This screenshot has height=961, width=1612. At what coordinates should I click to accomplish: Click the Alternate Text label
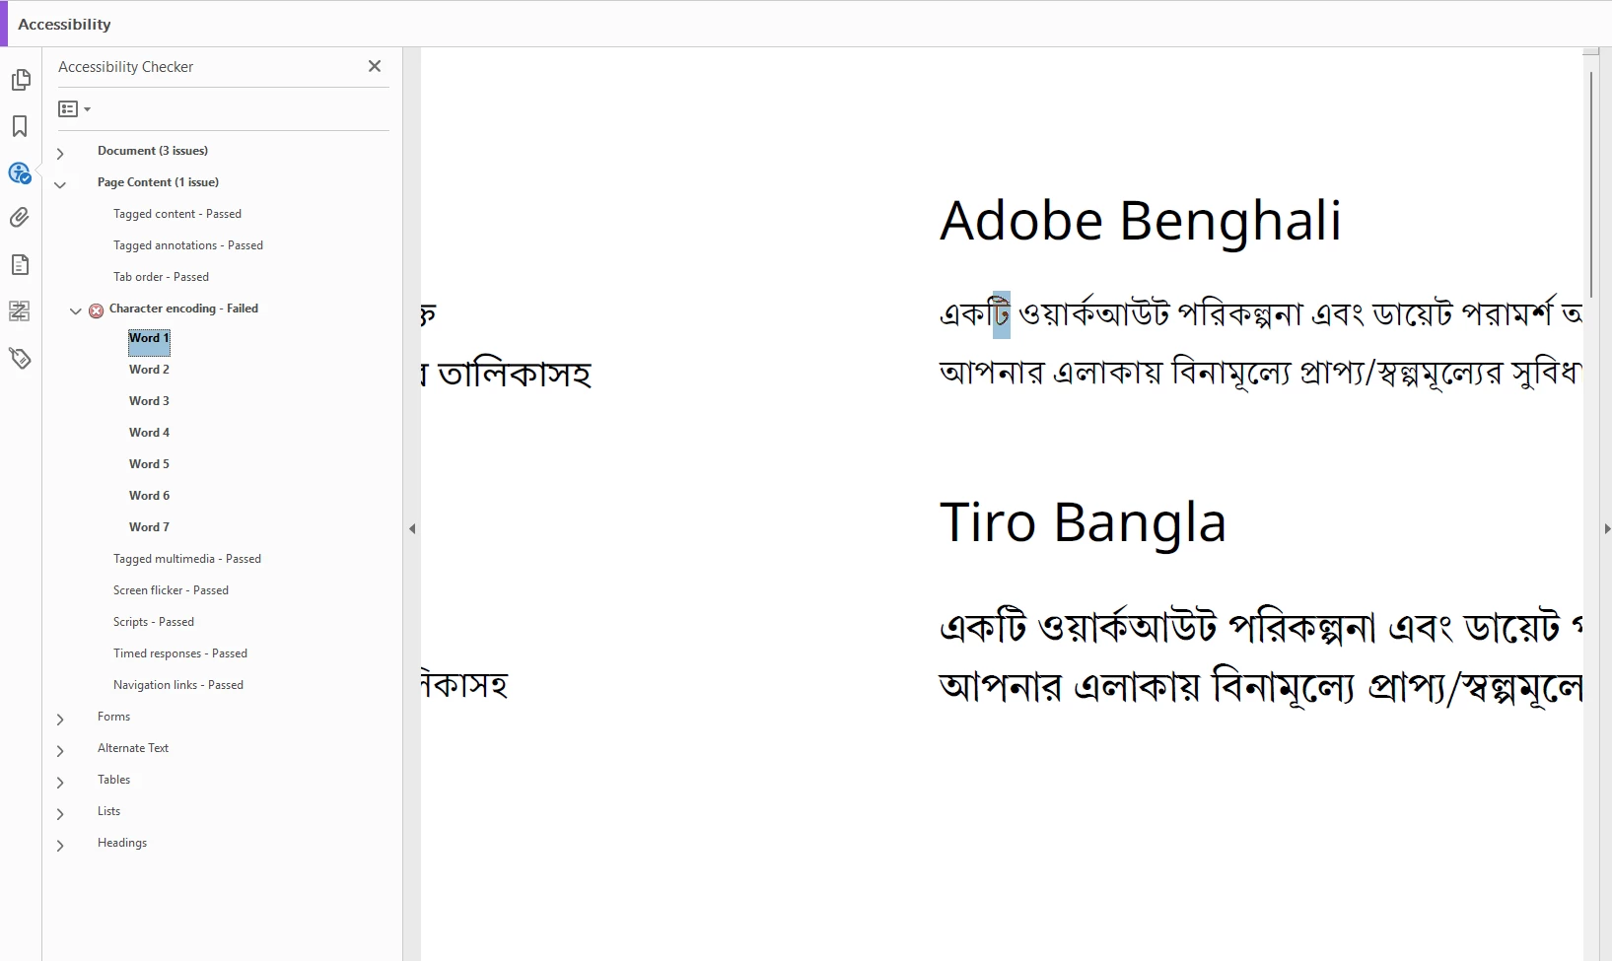tap(133, 748)
